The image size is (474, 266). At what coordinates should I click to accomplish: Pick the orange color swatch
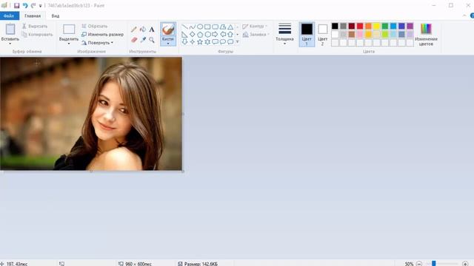368,27
